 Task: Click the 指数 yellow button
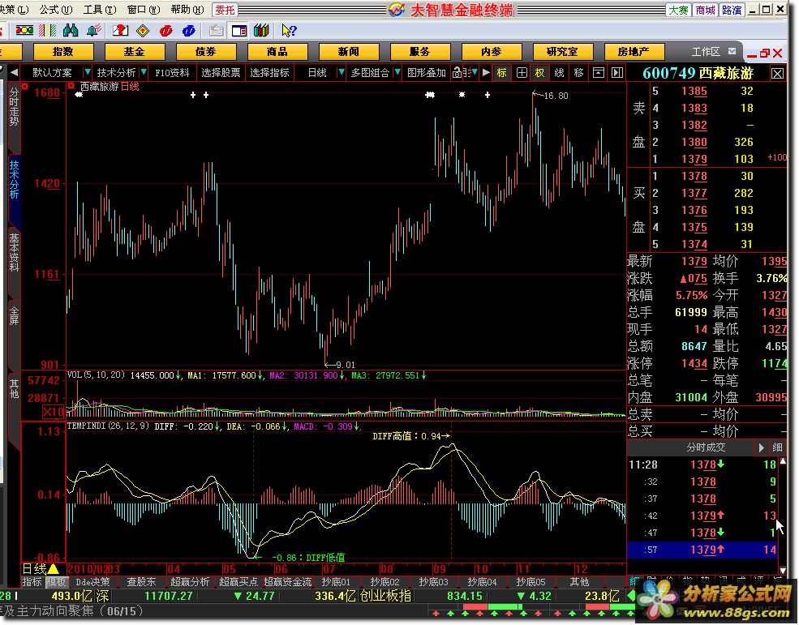coord(63,52)
